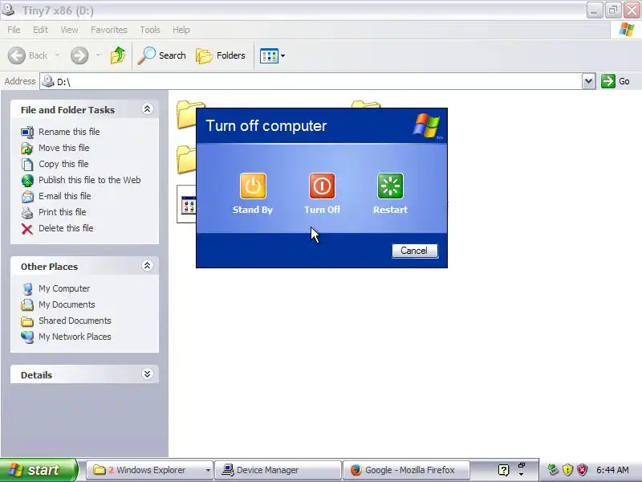This screenshot has height=482, width=642.
Task: Expand the Address bar dropdown
Action: [588, 81]
